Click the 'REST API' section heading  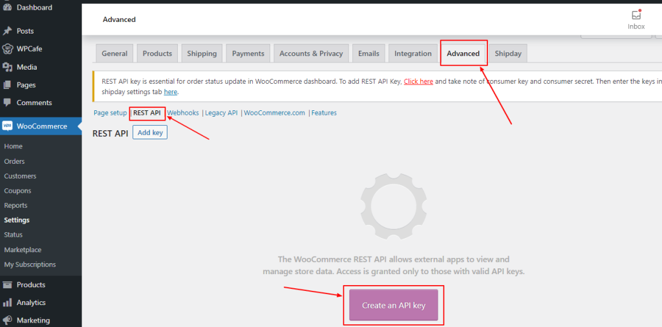[x=110, y=134]
